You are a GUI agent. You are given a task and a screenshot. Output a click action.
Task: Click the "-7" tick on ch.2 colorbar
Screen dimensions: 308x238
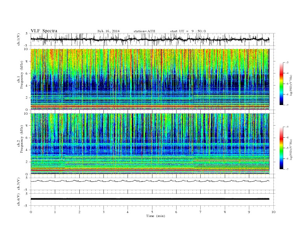tap(287, 169)
